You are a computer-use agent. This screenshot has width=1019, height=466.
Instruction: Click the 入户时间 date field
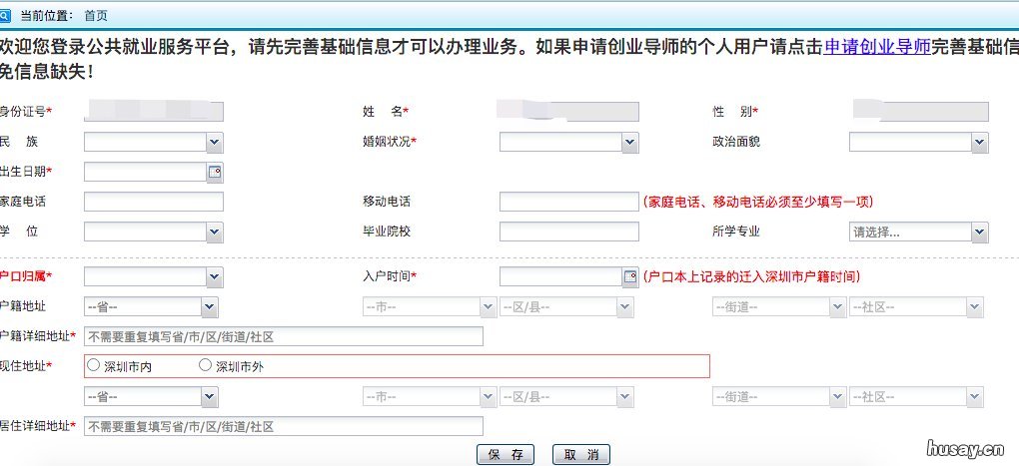[560, 277]
